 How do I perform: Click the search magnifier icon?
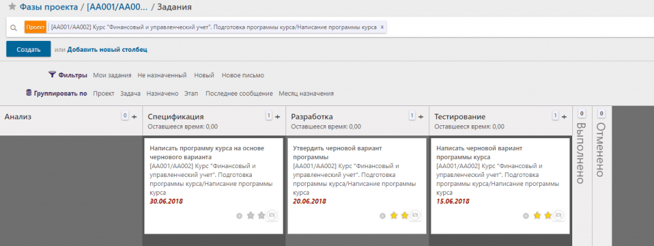13,27
